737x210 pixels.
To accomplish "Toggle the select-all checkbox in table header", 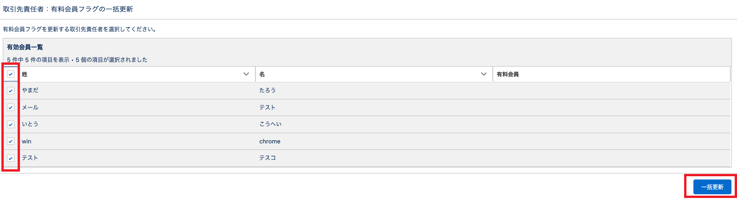I will [x=11, y=74].
